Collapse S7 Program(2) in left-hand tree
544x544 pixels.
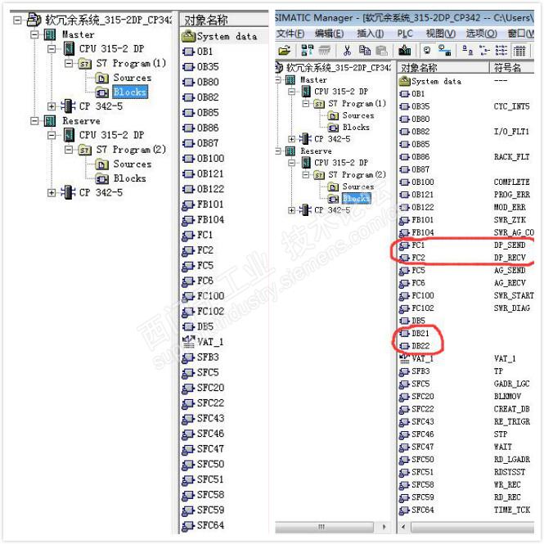click(69, 150)
